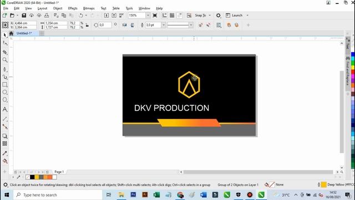
Task: Toggle the lock ratio padlock
Action: pos(87,25)
